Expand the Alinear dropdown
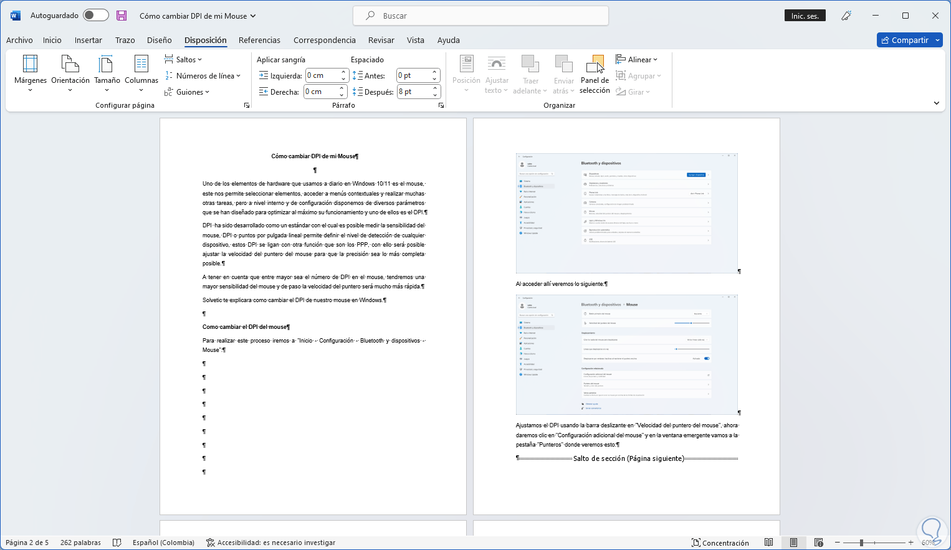This screenshot has height=550, width=951. coord(637,60)
